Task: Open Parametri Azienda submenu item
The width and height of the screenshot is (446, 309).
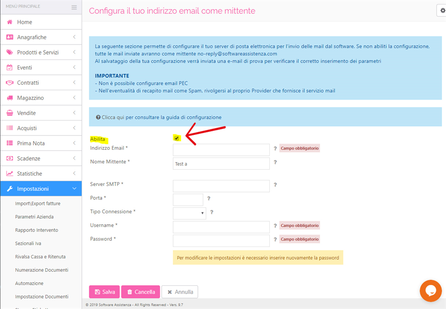Action: click(x=34, y=217)
